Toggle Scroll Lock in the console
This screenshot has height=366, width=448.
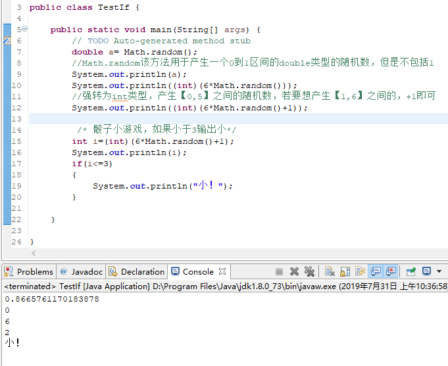345,271
